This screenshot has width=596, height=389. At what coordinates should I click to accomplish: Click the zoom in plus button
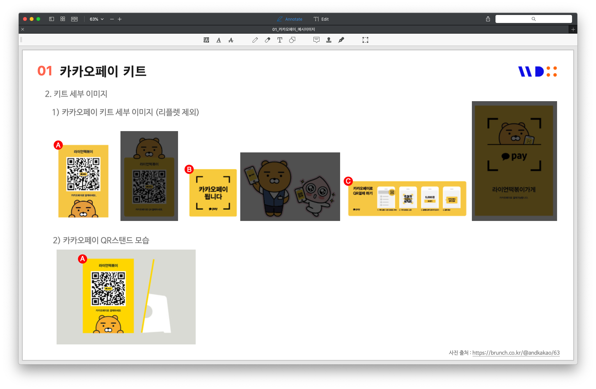click(119, 19)
